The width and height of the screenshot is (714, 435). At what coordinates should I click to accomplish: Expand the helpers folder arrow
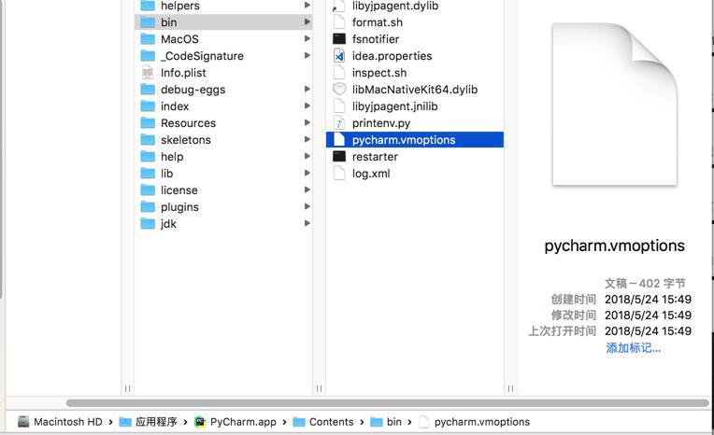307,6
